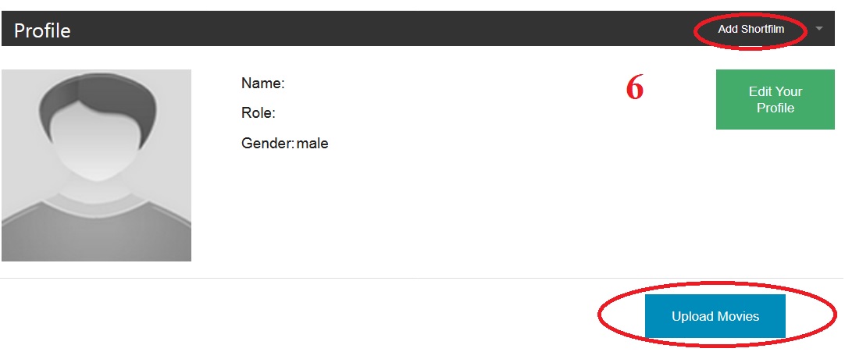Click the Profile heading text
845x352 pixels.
pos(42,30)
